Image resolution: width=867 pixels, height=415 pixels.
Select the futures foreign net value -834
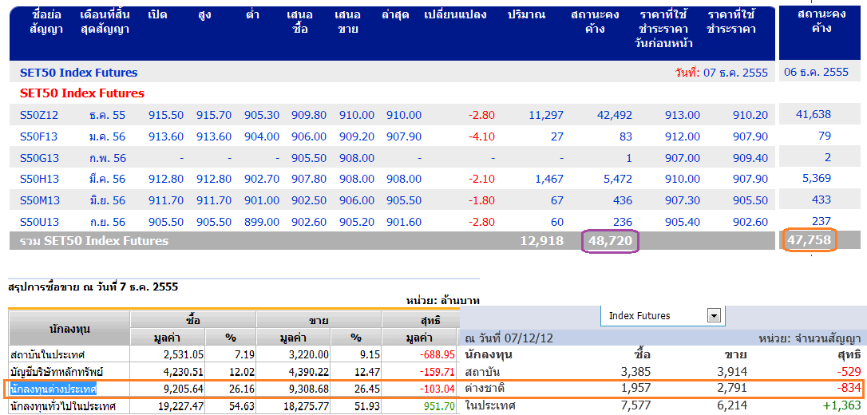pos(848,389)
